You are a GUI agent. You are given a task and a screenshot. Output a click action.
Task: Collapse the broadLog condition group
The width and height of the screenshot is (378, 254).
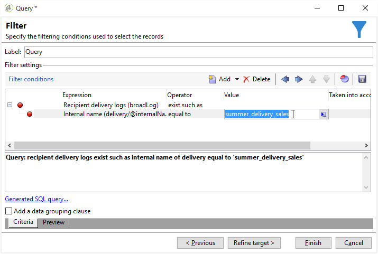point(10,105)
